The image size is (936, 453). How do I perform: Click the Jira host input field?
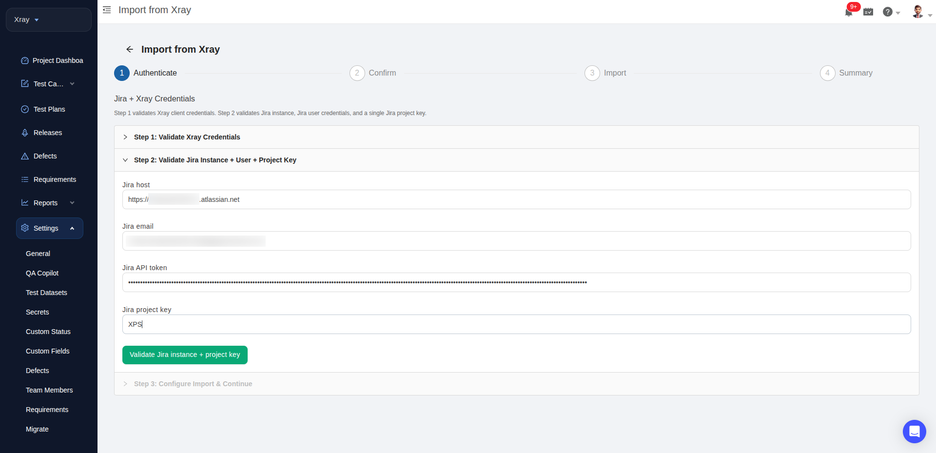pos(516,199)
